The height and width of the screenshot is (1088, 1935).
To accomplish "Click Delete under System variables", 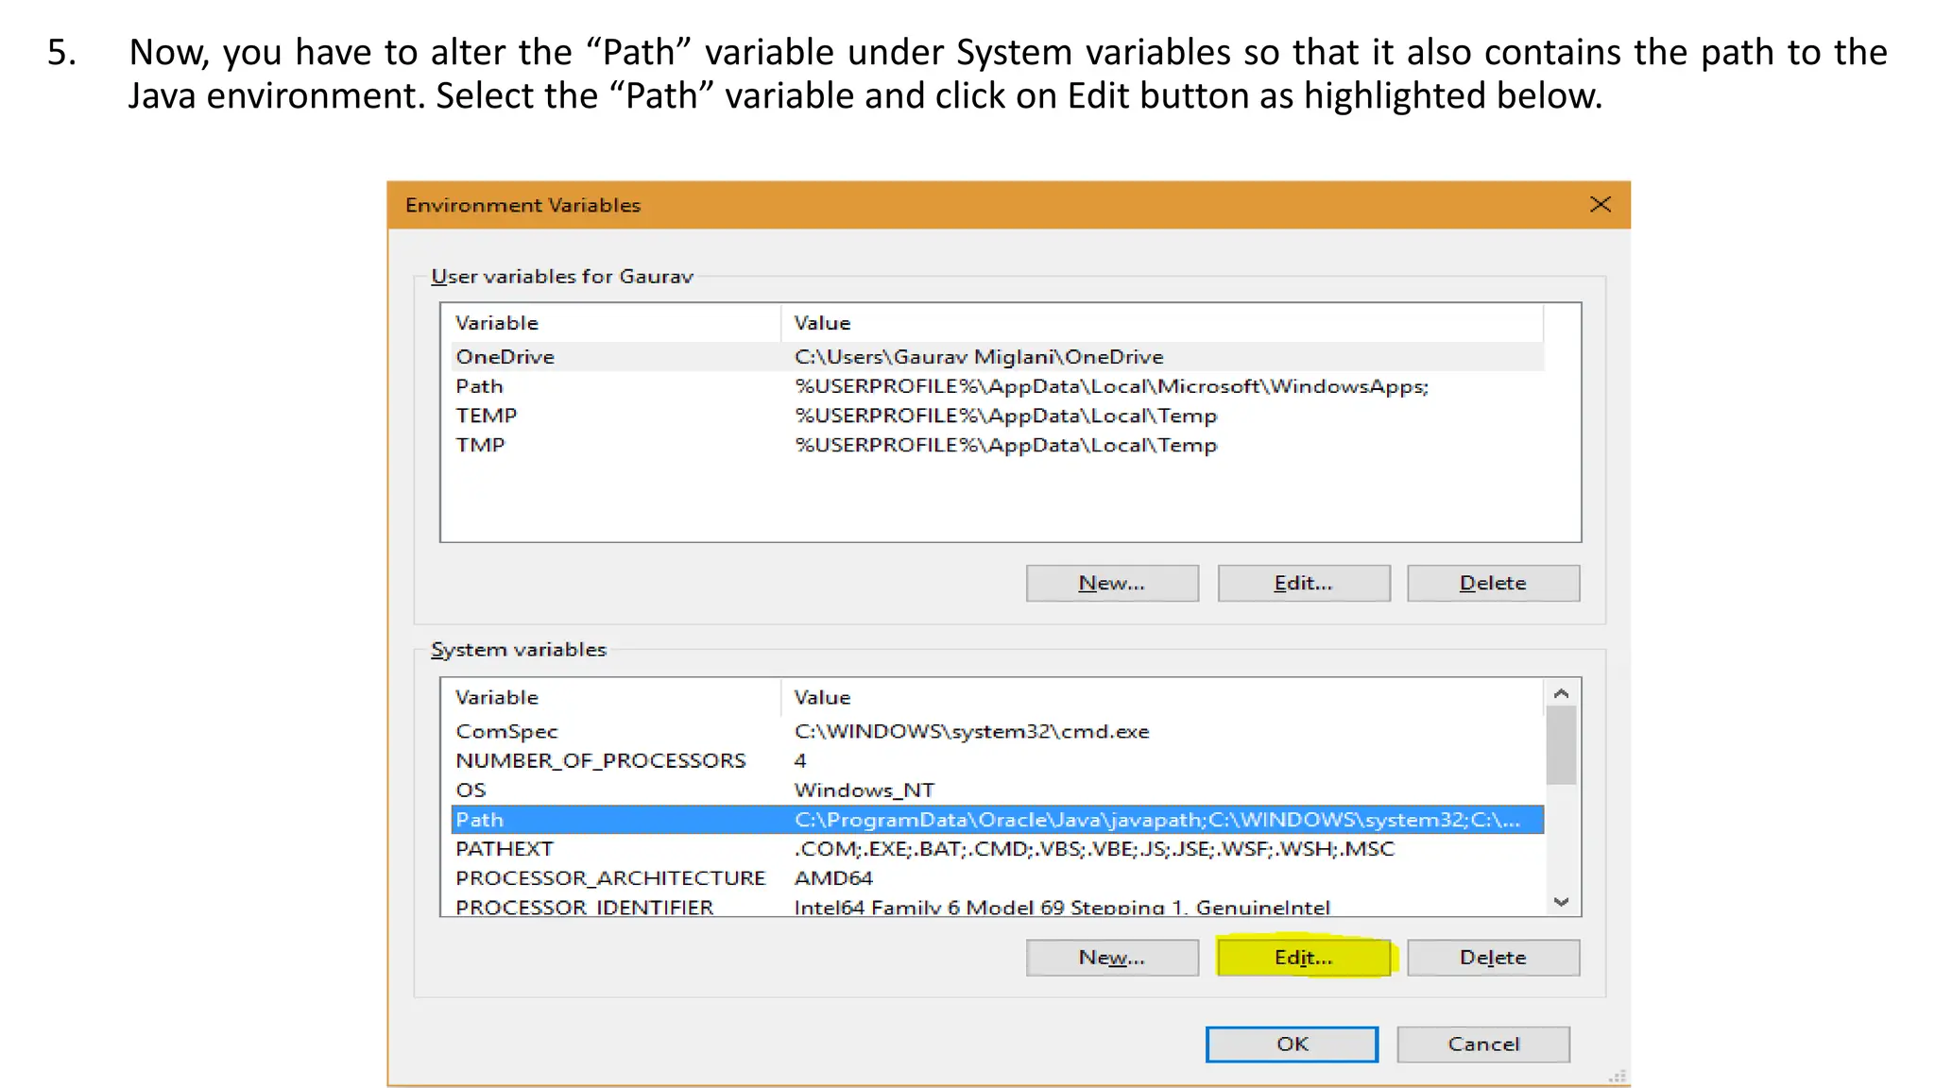I will coord(1493,958).
